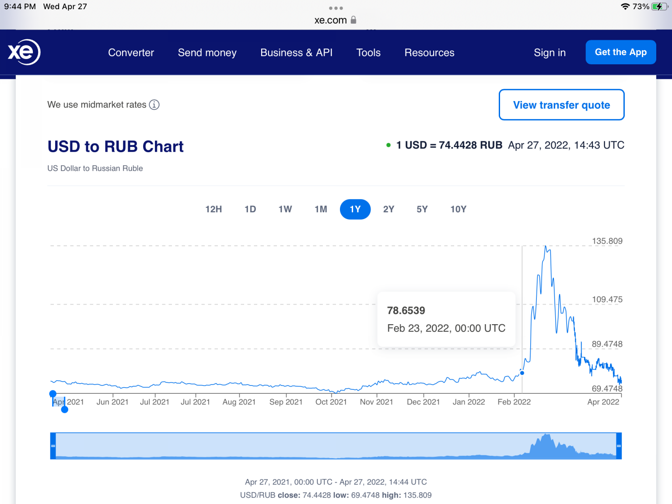Tap the xe.com address bar
Screen dimensions: 672x504
(336, 20)
